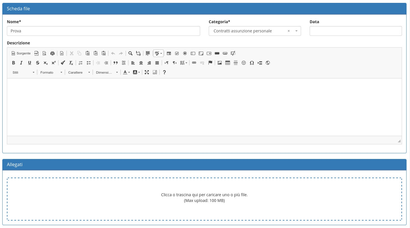The height and width of the screenshot is (228, 410).
Task: Insert an image in the editor
Action: (220, 63)
